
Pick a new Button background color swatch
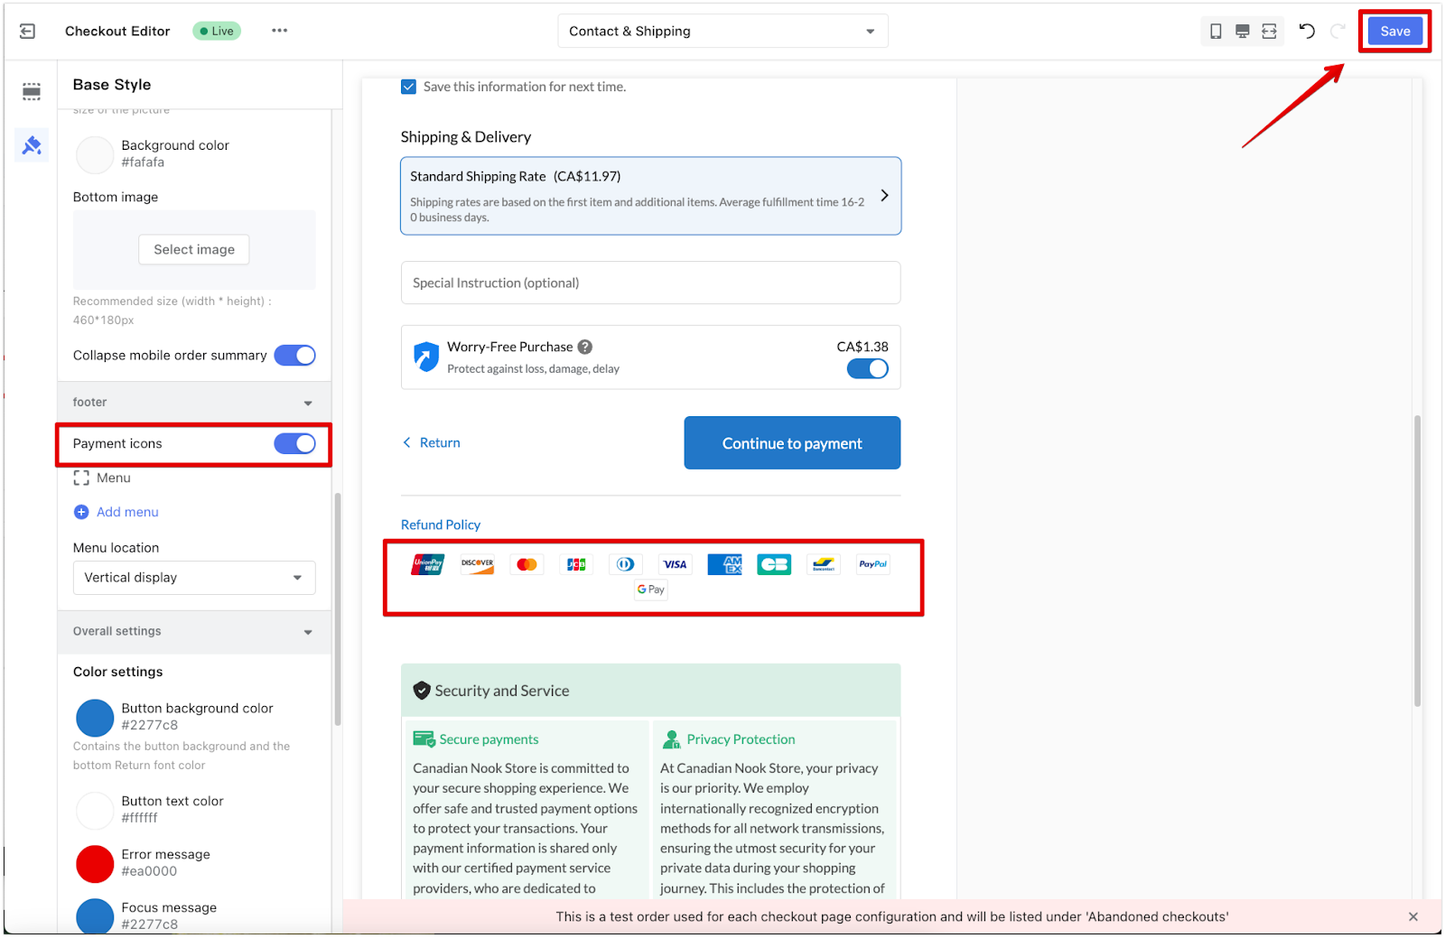pos(94,718)
